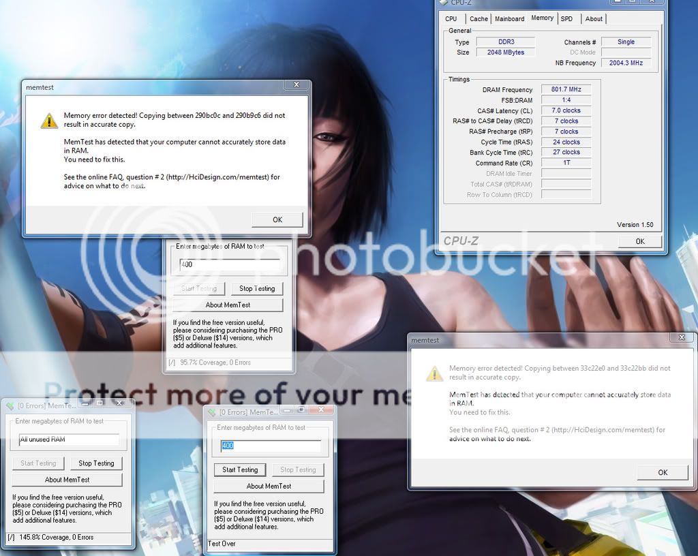Switch to the CPU tab in CPU-Z
Screen dimensions: 698x556
pyautogui.click(x=451, y=18)
